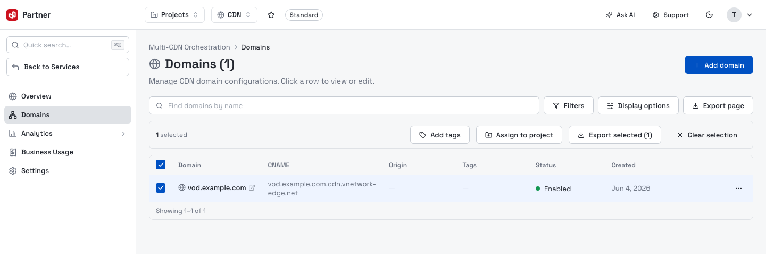
Task: Open Business Usage in the sidebar
Action: point(68,152)
